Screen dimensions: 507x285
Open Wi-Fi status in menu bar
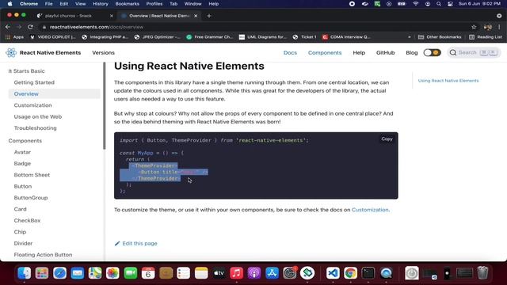tap(416, 4)
